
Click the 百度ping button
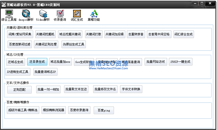pos(104,110)
